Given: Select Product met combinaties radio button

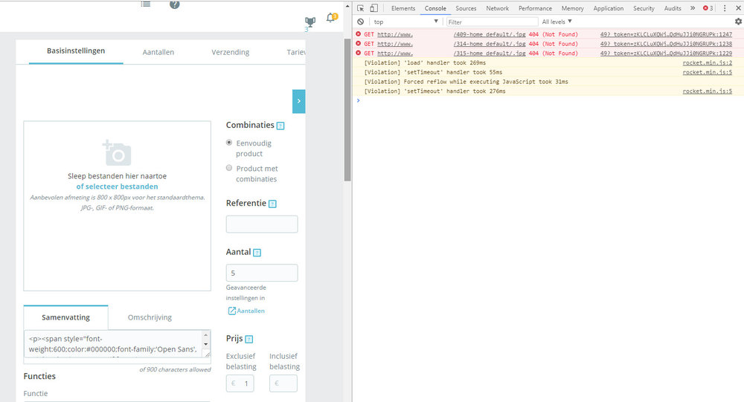Looking at the screenshot, I should tap(229, 168).
